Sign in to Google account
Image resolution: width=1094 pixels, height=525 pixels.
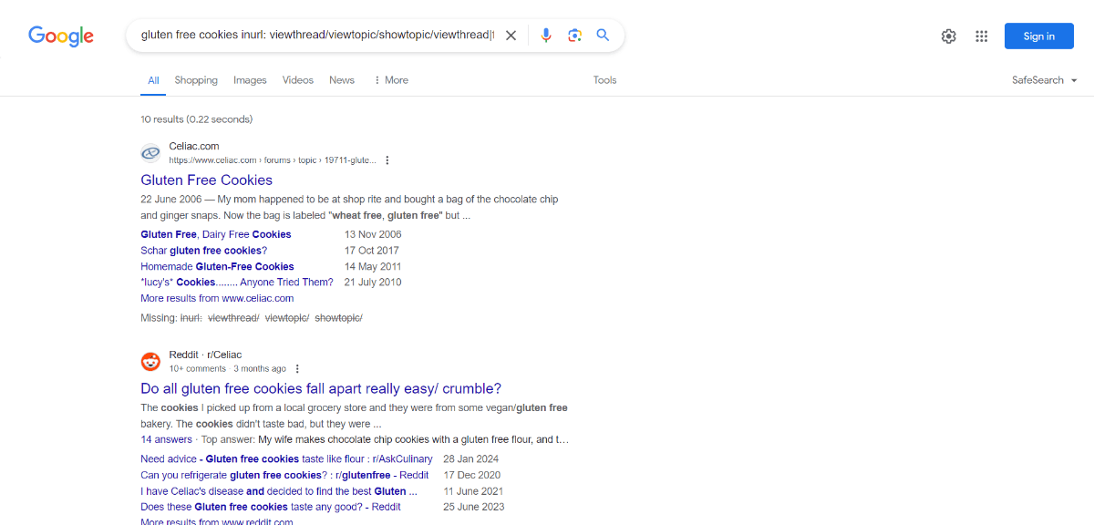[x=1039, y=36]
